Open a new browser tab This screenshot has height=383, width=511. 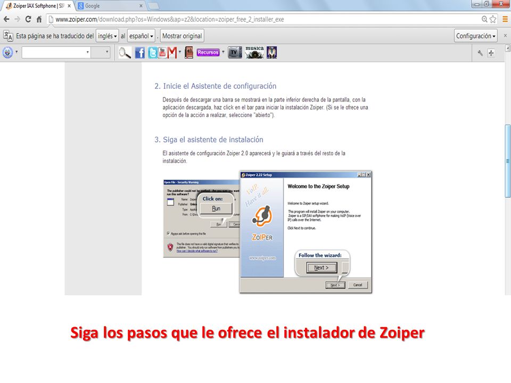(153, 6)
